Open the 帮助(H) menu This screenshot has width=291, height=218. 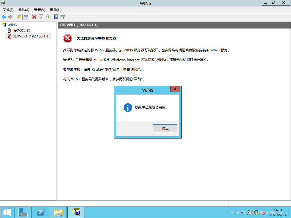[56, 10]
